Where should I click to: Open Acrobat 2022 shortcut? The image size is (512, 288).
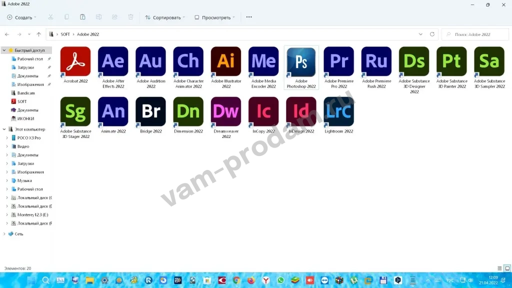point(75,61)
